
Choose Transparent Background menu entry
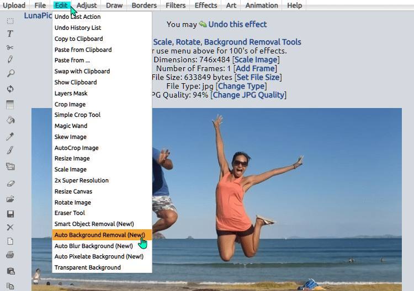click(x=87, y=267)
